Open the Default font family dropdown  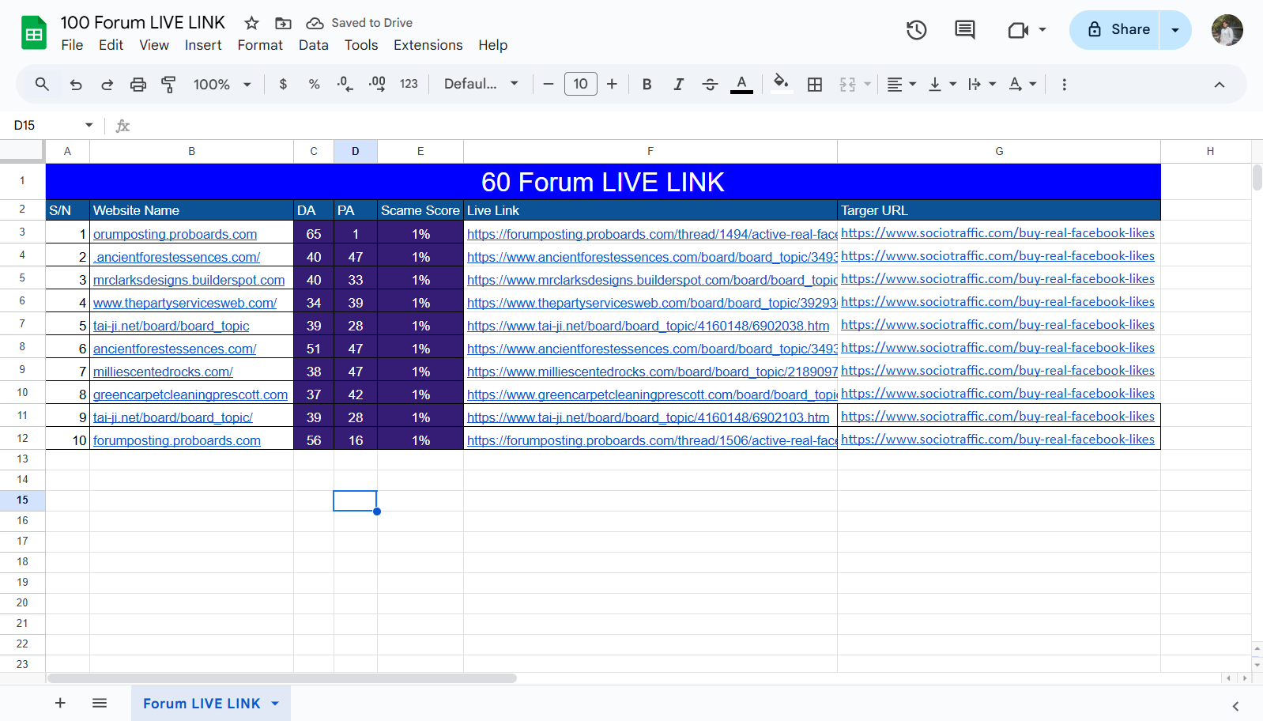click(481, 85)
